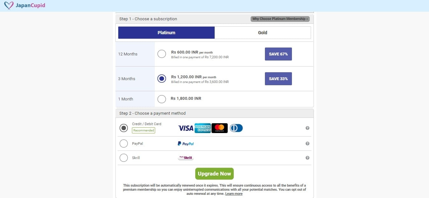This screenshot has height=198, width=429.
Task: Click the help icon next to Skrill
Action: 307,157
